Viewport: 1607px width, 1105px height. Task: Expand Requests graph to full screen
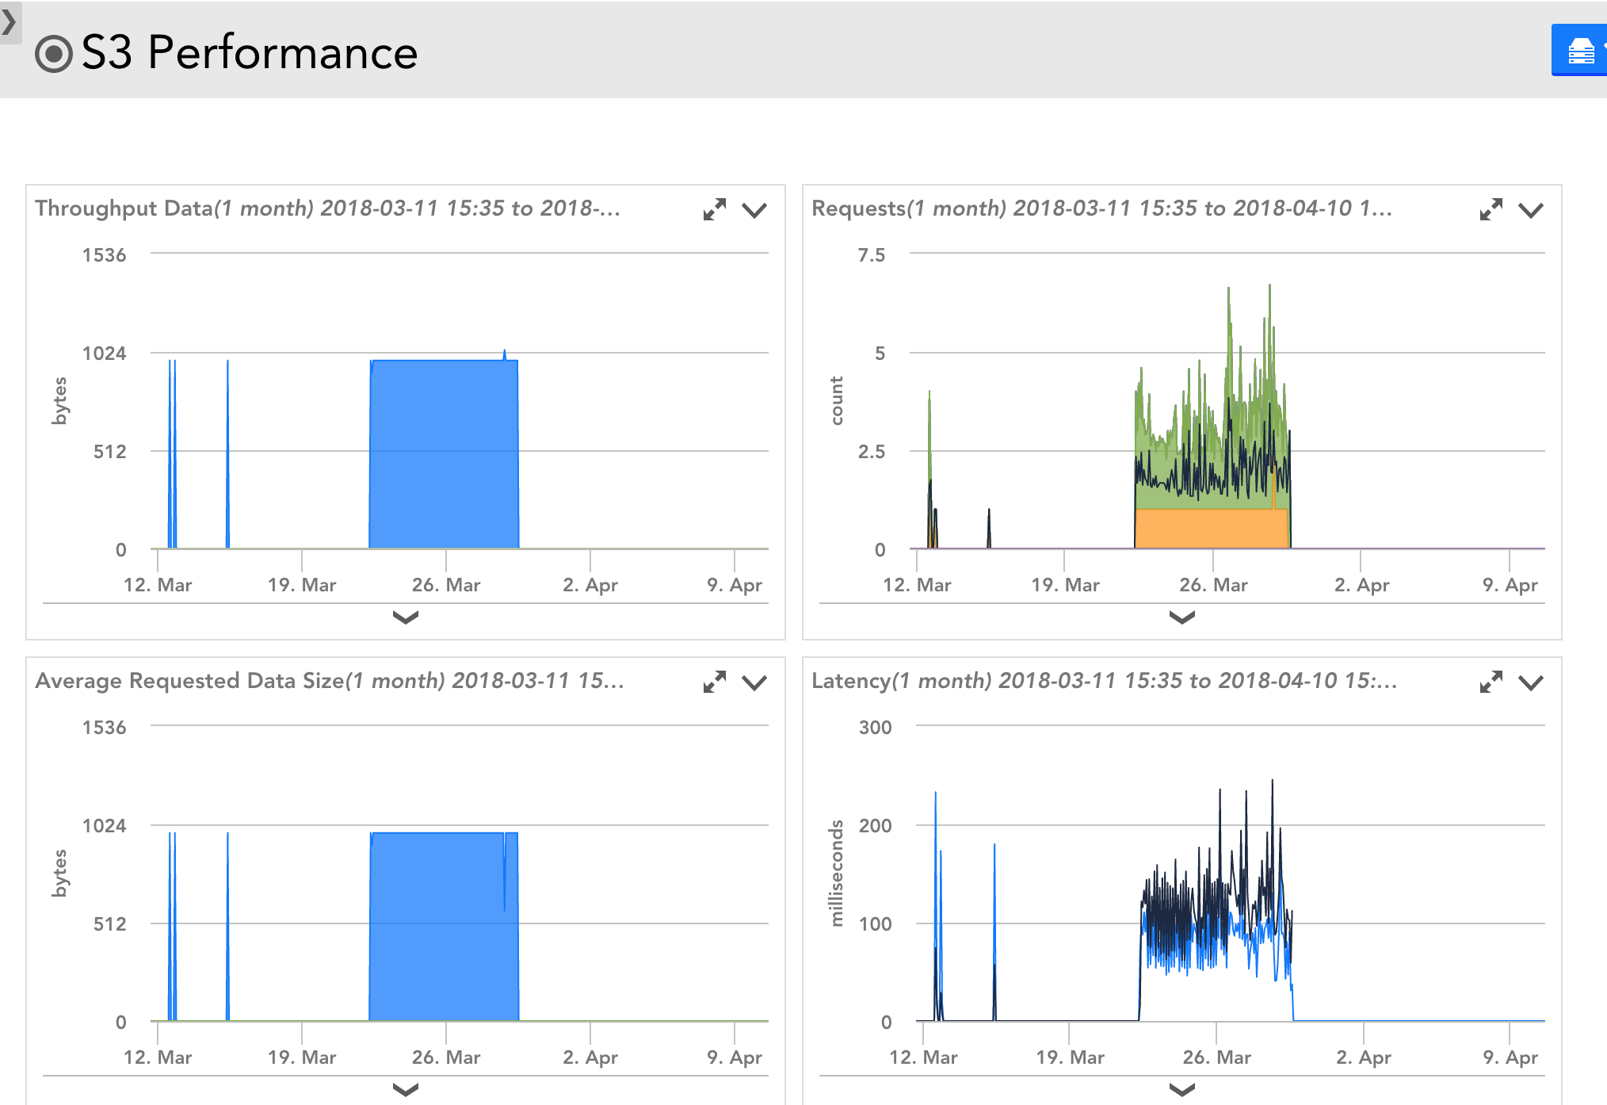coord(1491,210)
